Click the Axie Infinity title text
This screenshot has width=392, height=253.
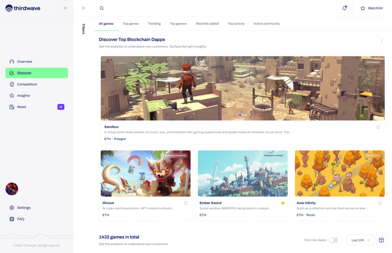[x=306, y=203]
